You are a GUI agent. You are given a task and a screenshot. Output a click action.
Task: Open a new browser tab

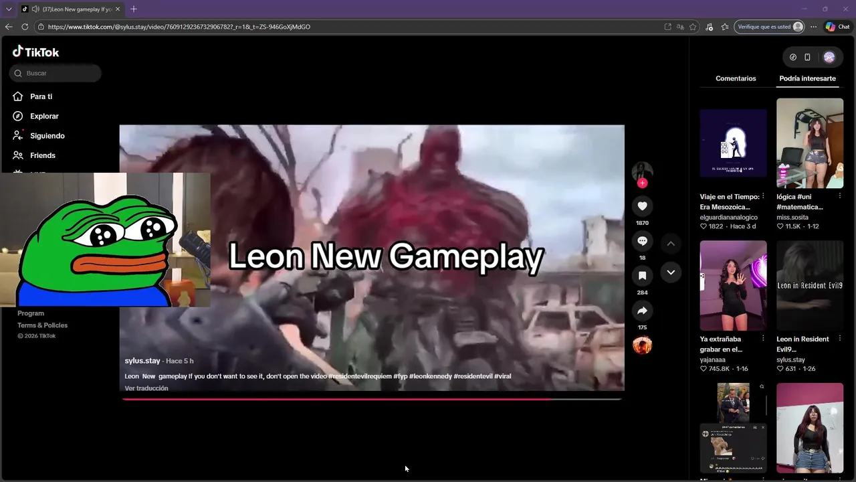(134, 9)
